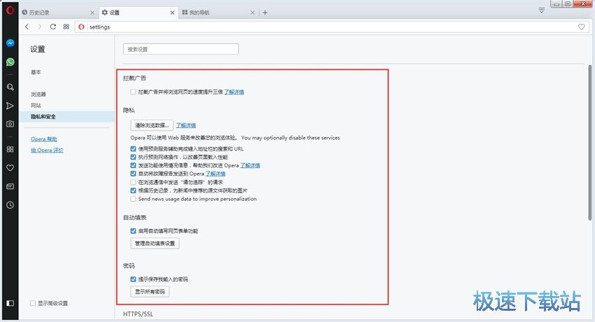595x322 pixels.
Task: Open bookmarks heart icon in sidebar
Action: 10,167
